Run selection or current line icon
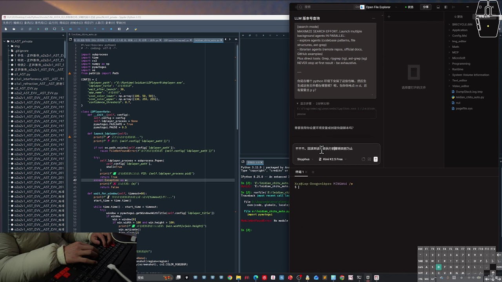 pyautogui.click(x=63, y=29)
